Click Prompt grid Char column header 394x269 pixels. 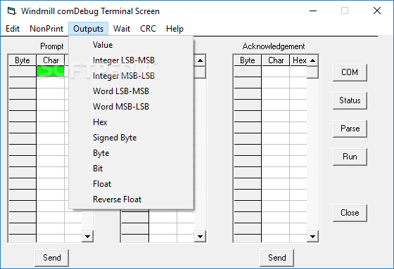pos(51,60)
